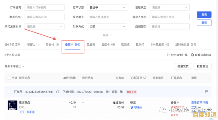Switch to the 已关闭 tab
218x120 pixels.
pyautogui.click(x=140, y=44)
